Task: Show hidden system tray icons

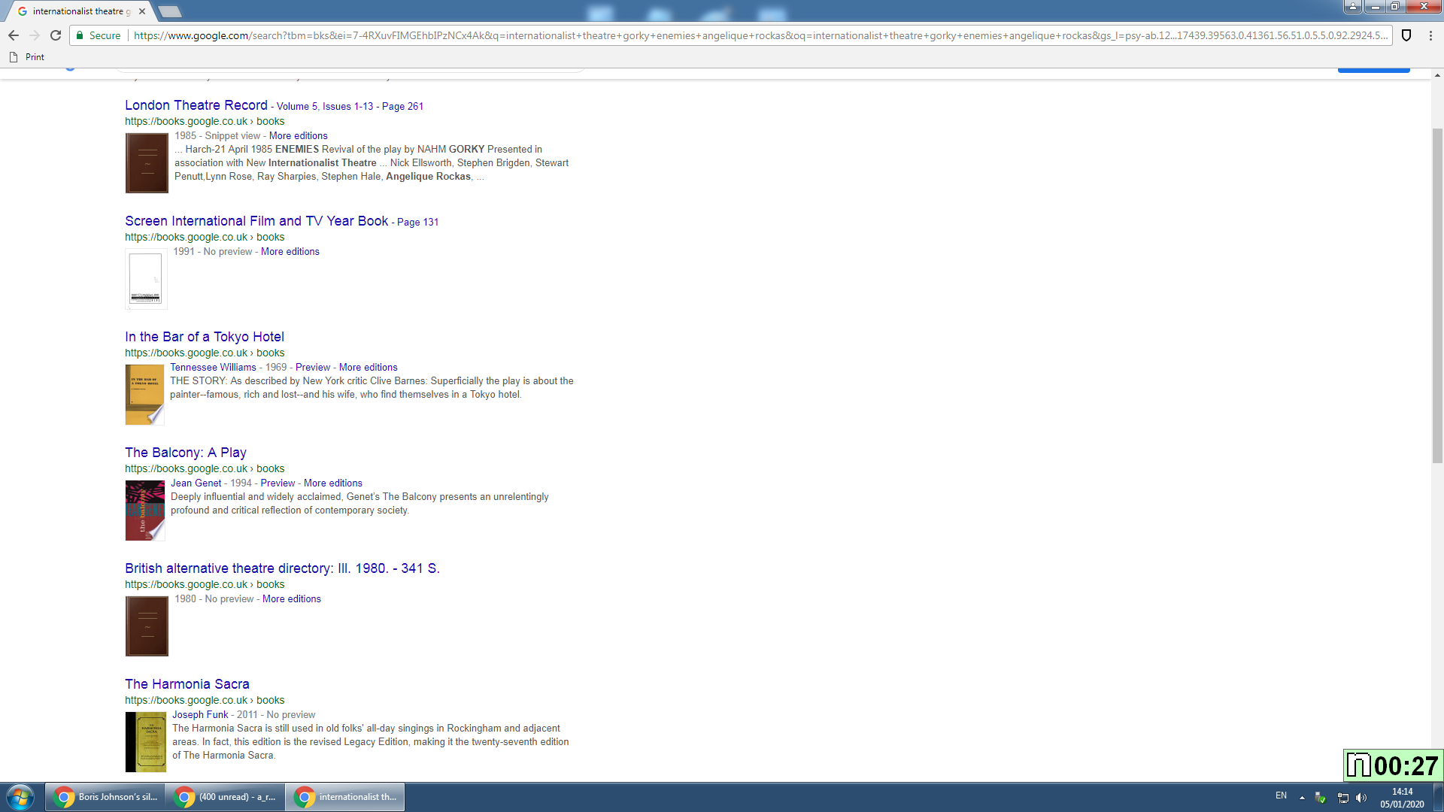Action: point(1302,798)
